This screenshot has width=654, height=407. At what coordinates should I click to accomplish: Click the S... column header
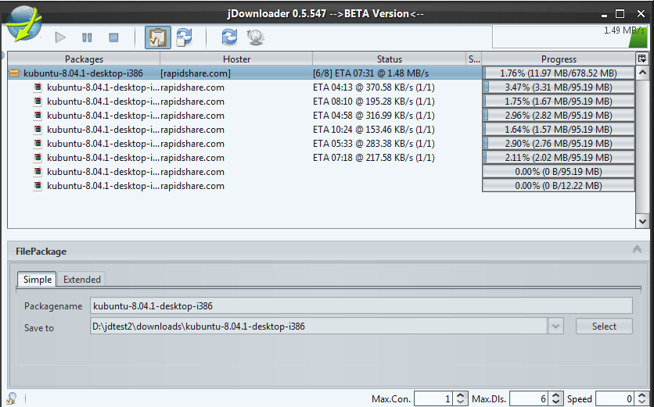[x=474, y=59]
